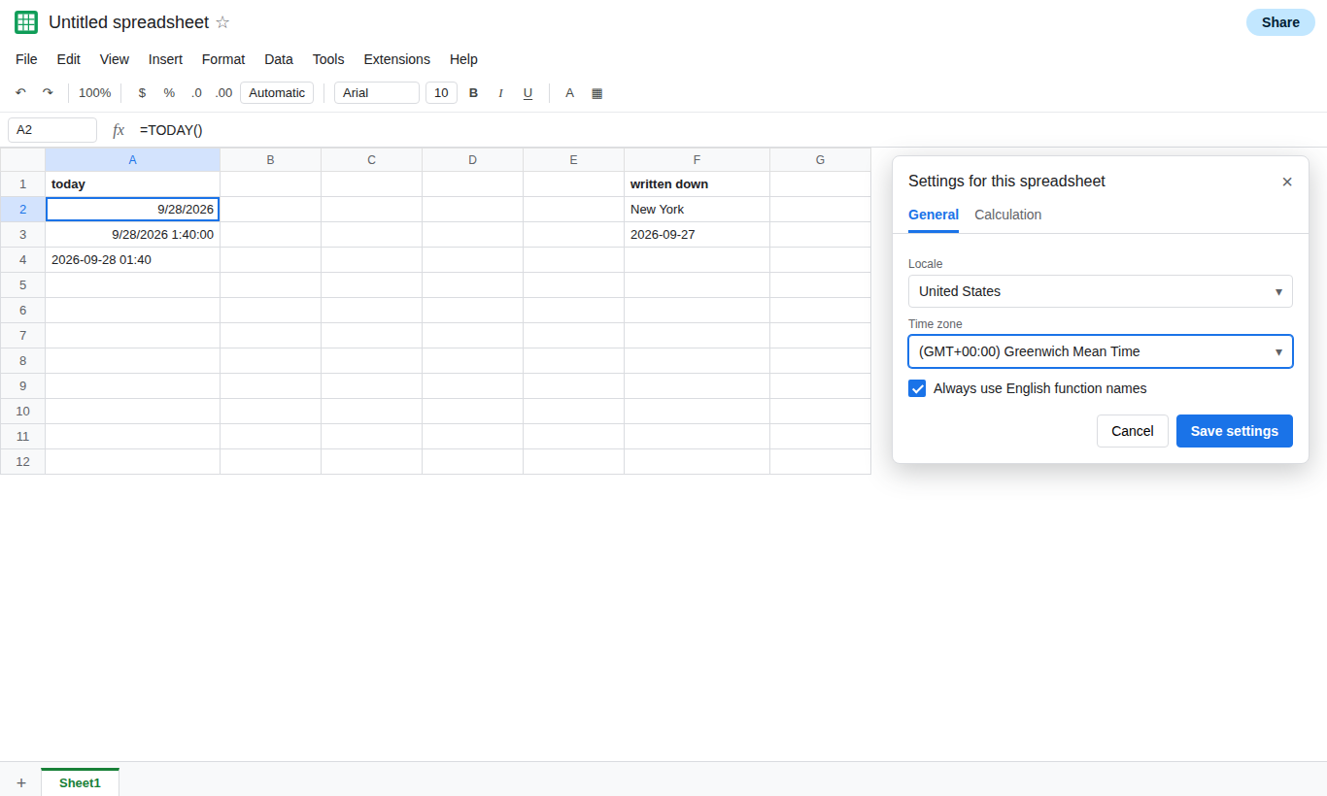Click the Untitled spreadsheet title
The width and height of the screenshot is (1327, 796).
click(128, 22)
